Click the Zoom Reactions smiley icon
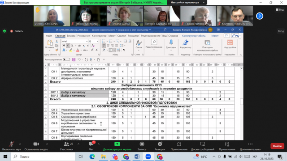Image resolution: width=287 pixels, height=161 pixels. click(x=160, y=144)
